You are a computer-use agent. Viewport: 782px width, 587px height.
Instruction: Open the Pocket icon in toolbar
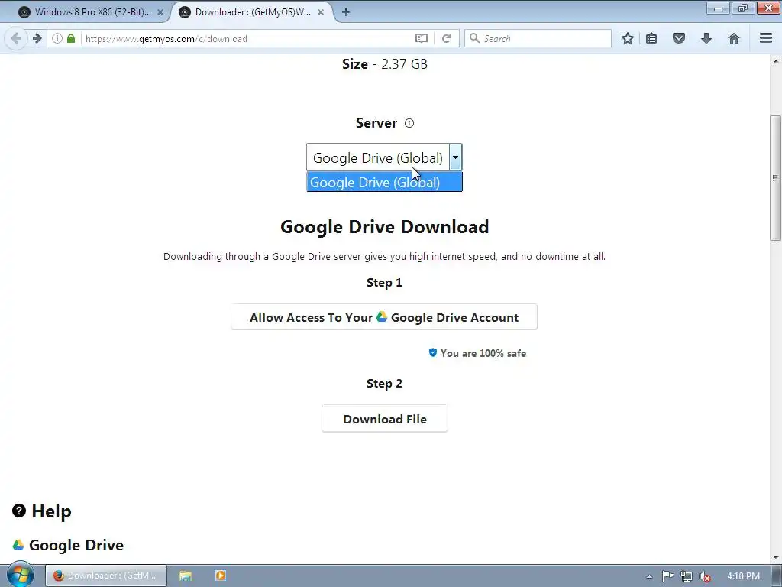coord(679,38)
